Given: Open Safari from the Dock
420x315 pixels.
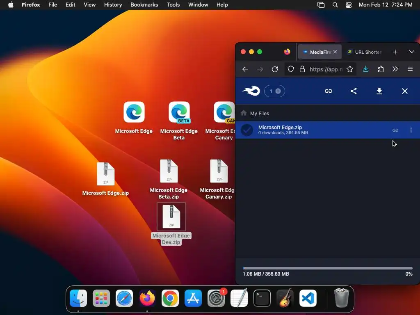Looking at the screenshot, I should tap(124, 298).
